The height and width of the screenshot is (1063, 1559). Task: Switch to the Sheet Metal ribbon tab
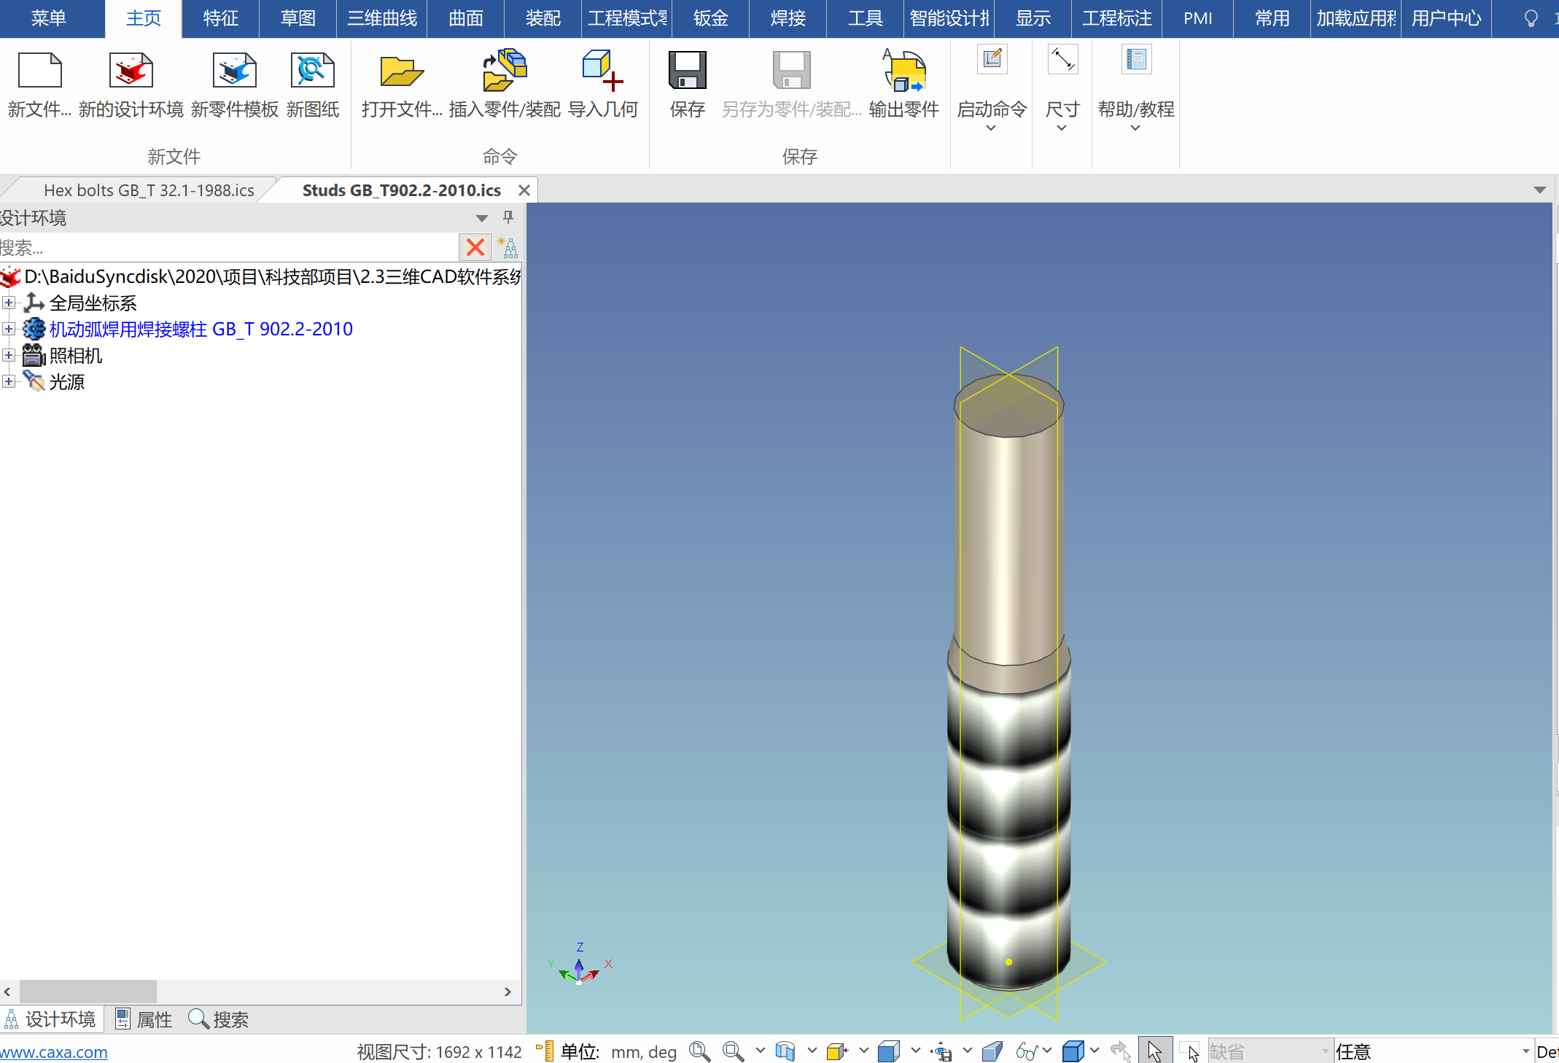tap(711, 18)
